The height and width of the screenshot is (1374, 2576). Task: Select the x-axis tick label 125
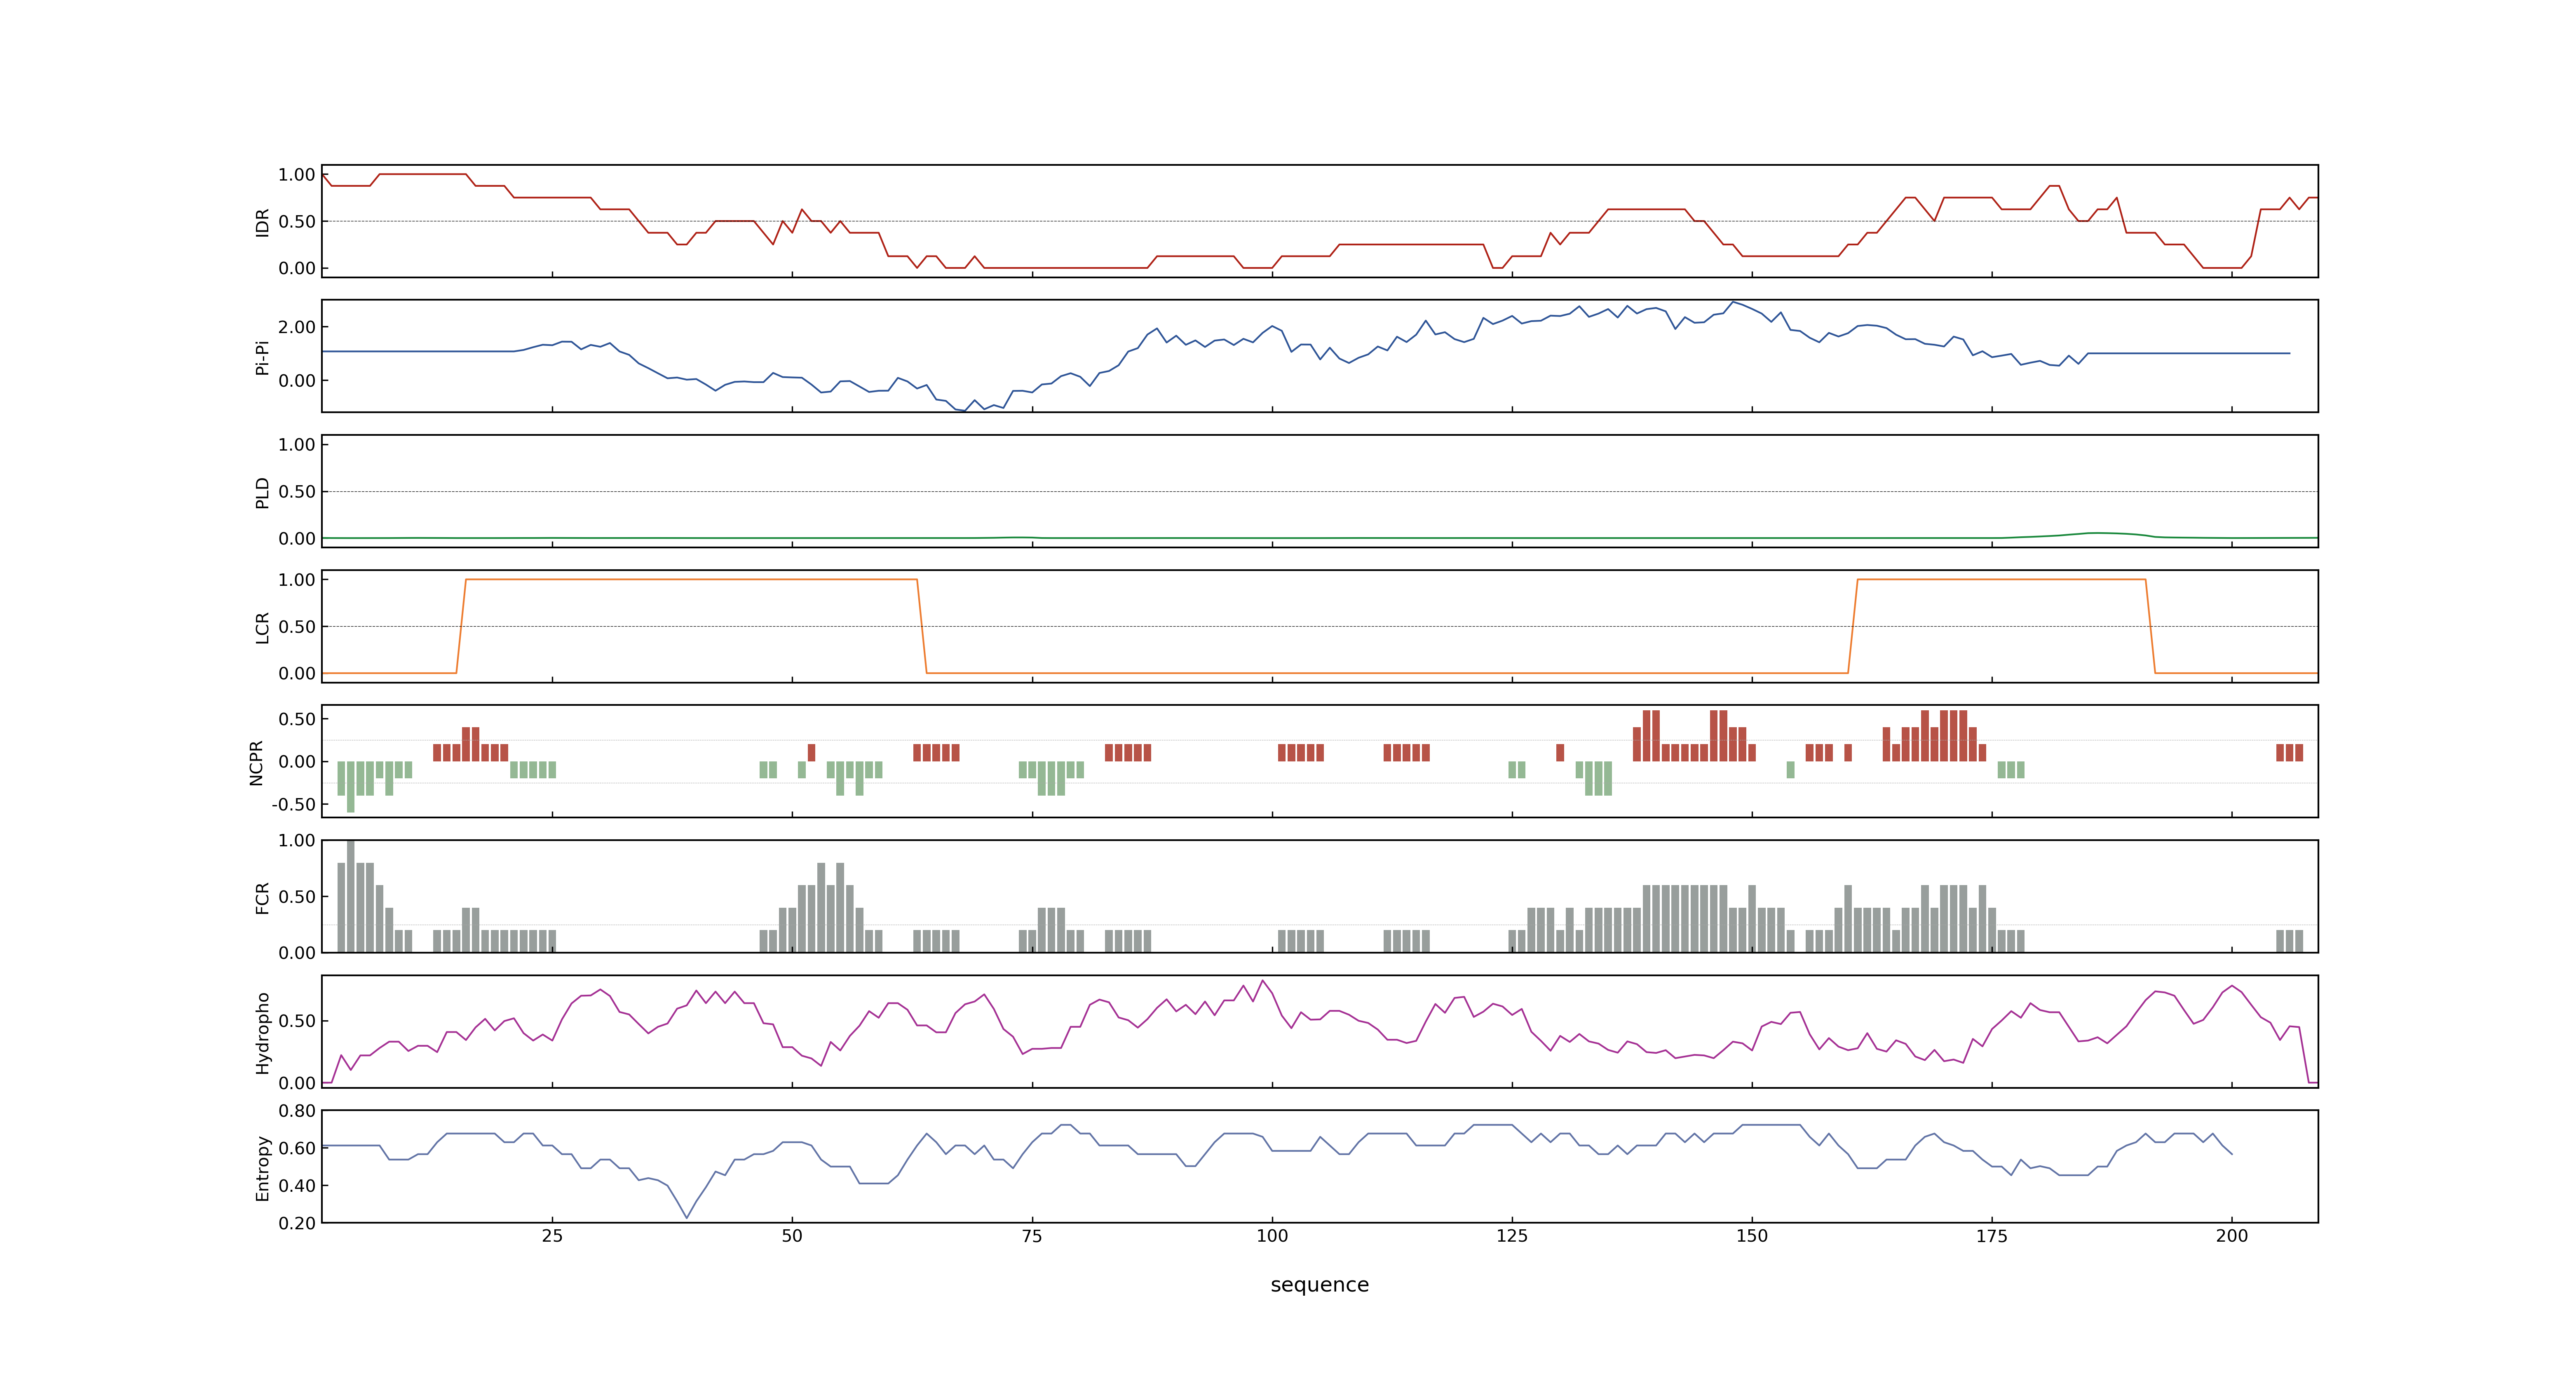(1512, 1236)
